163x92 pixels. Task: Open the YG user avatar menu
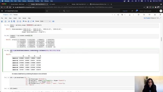161,11
